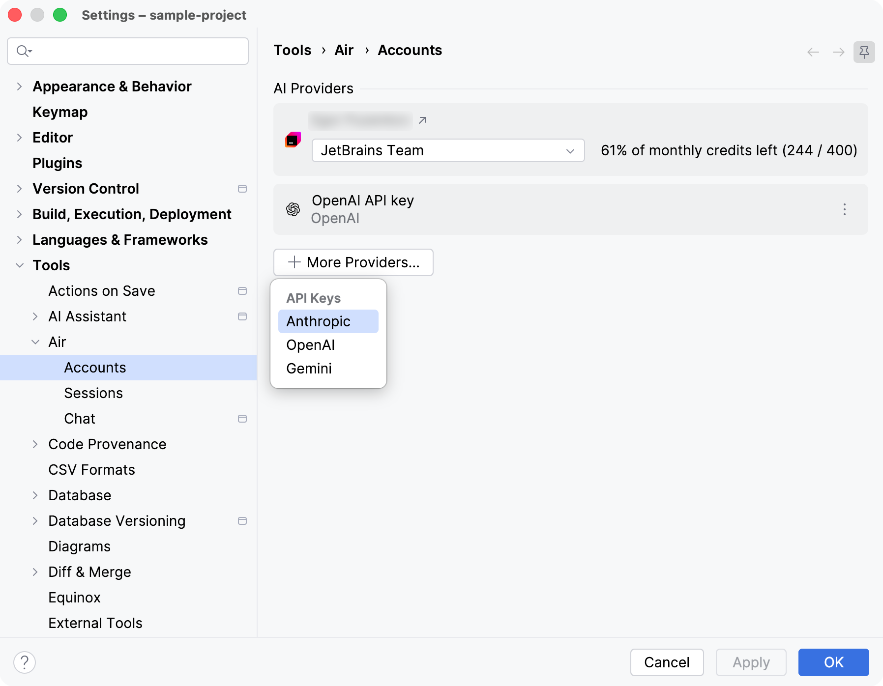This screenshot has width=883, height=686.
Task: Click the Cancel button
Action: 667,662
